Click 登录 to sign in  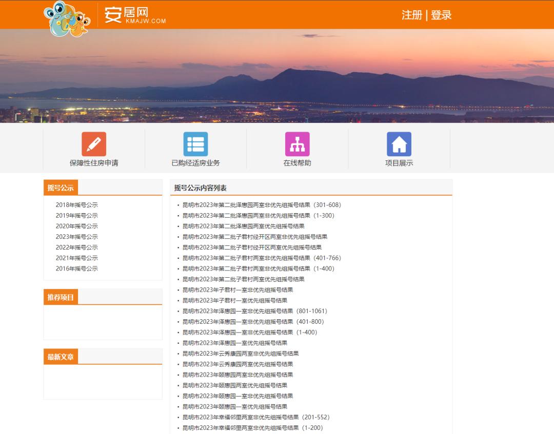[x=442, y=16]
